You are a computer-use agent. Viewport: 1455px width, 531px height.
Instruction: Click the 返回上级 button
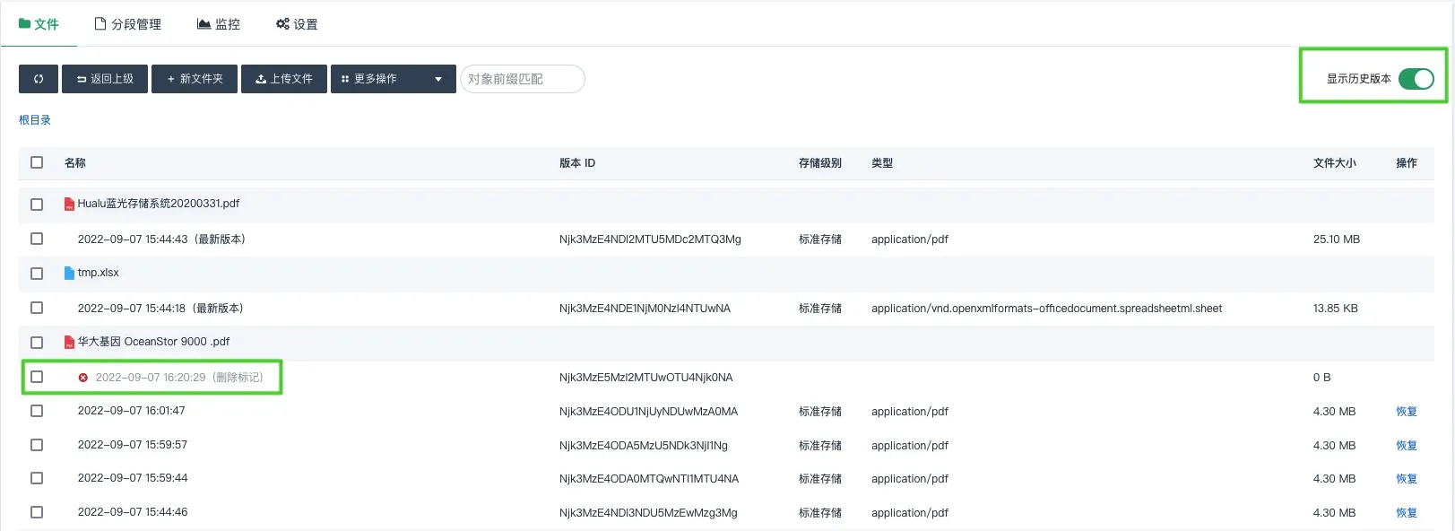click(x=105, y=79)
